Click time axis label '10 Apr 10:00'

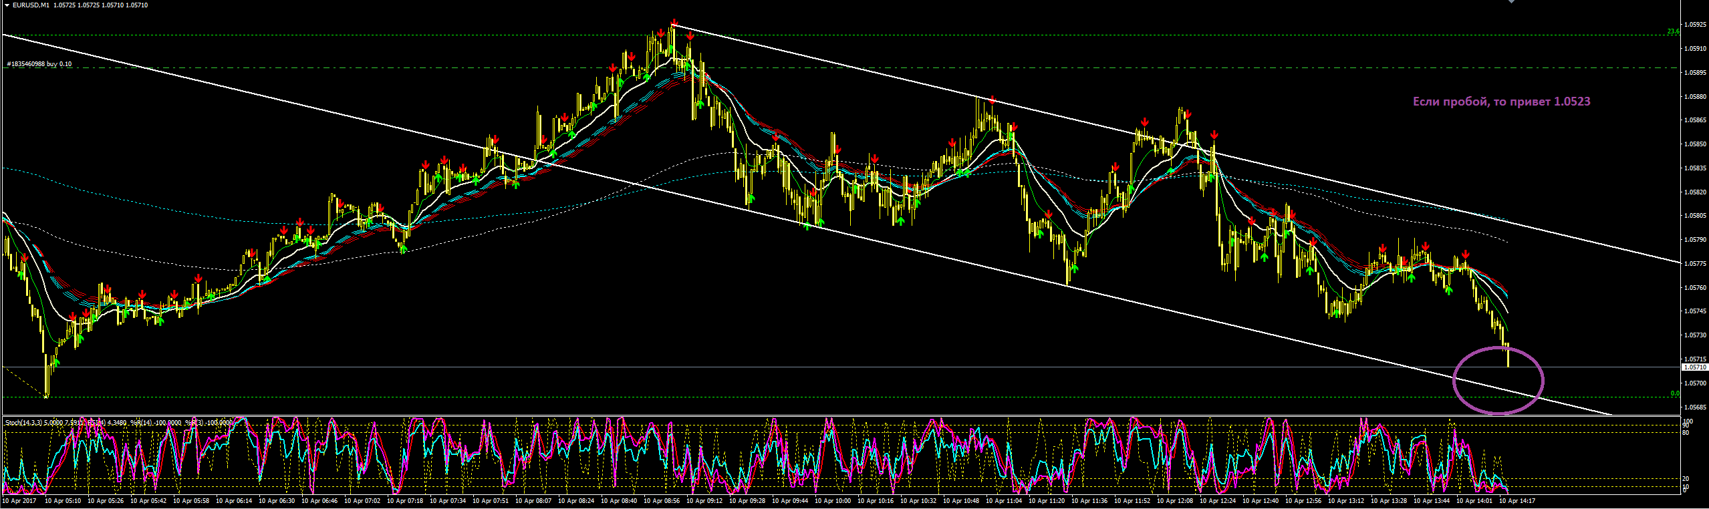[833, 500]
